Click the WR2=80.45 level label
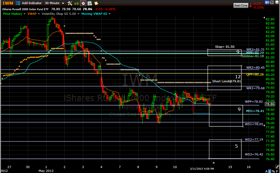 [x=255, y=68]
